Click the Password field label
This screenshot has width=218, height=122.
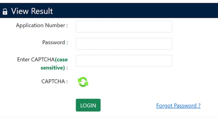[x=55, y=43]
